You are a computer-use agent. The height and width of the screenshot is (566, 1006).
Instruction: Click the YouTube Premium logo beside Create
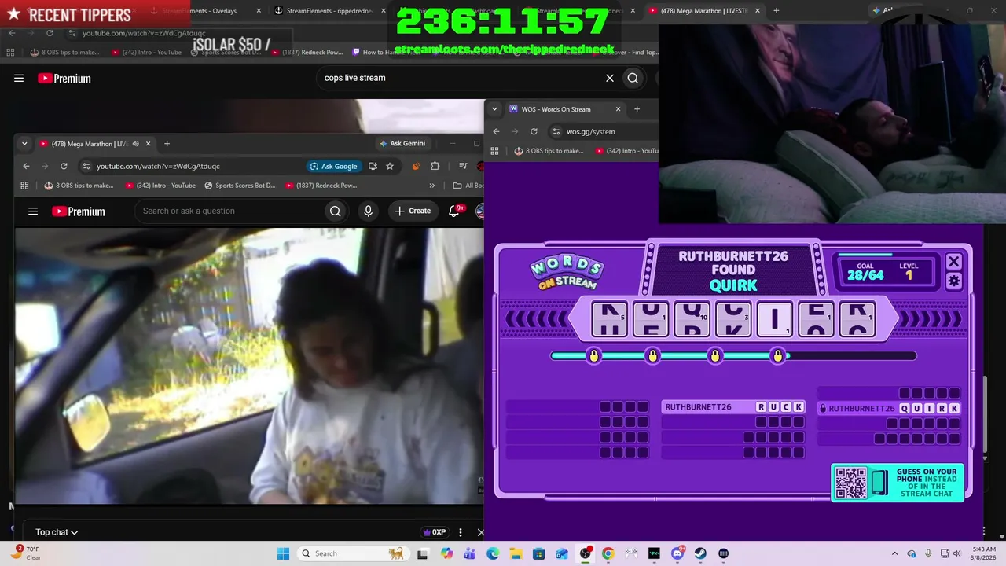pyautogui.click(x=78, y=211)
